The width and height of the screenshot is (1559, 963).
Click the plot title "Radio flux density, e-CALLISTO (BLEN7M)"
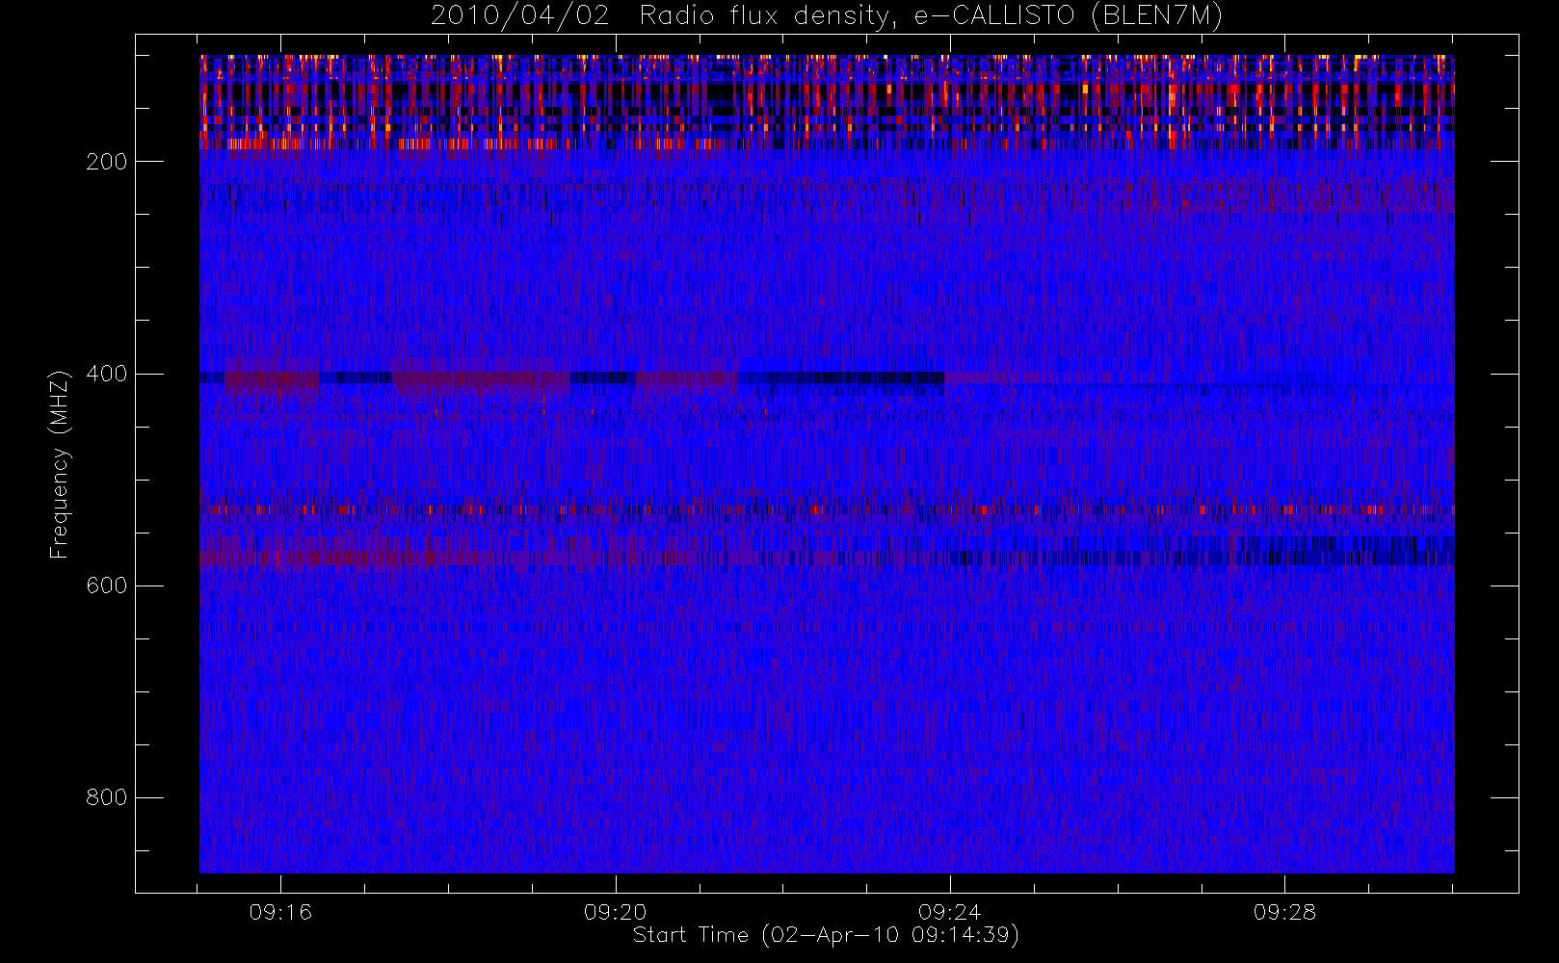coord(932,15)
